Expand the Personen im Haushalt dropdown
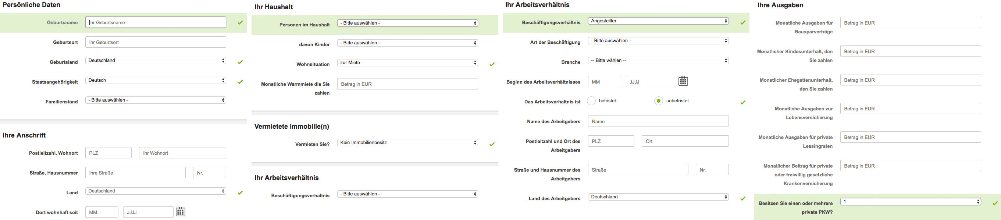The height and width of the screenshot is (220, 1001). tap(407, 23)
